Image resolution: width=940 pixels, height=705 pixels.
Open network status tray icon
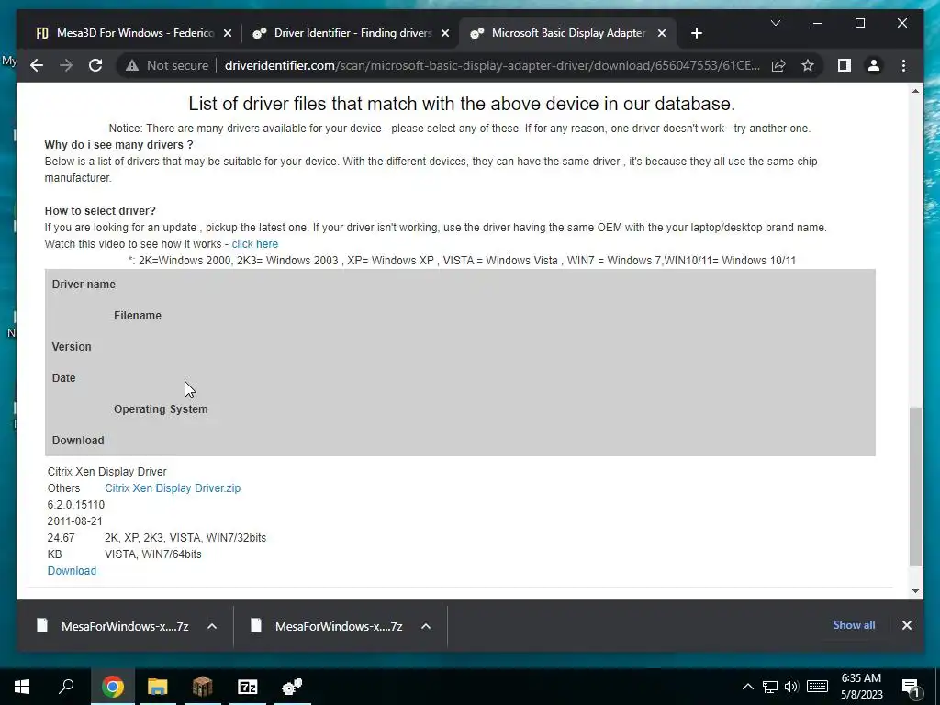point(770,687)
